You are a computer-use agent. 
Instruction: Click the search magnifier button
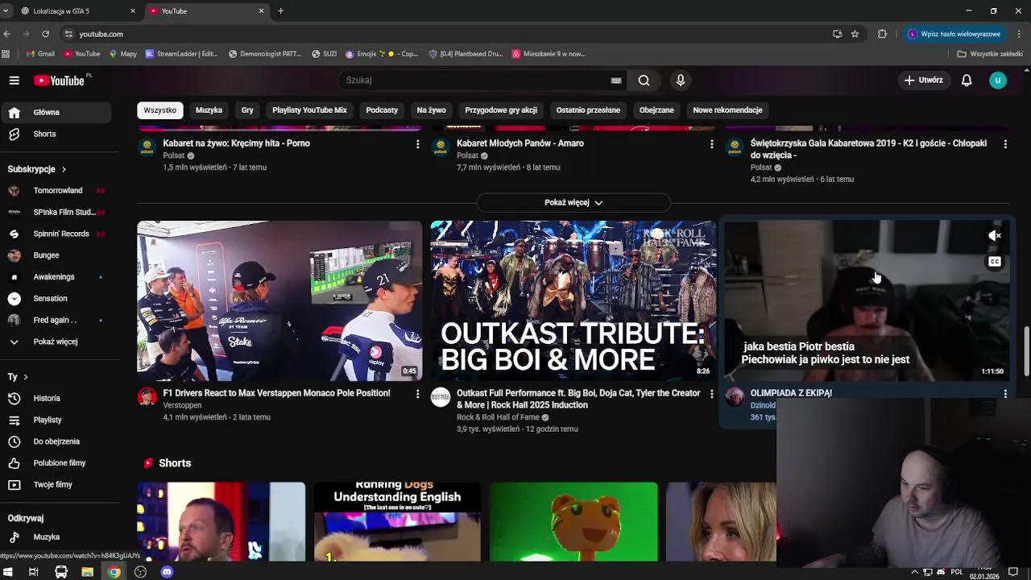pos(644,80)
